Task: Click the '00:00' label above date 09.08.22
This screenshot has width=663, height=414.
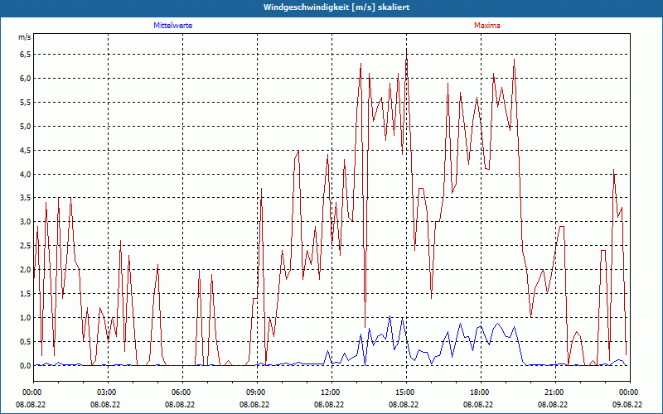Action: point(630,392)
